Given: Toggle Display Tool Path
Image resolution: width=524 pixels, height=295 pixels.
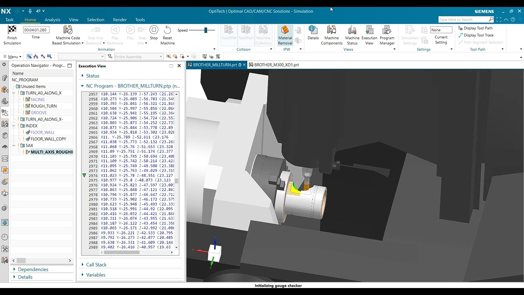Looking at the screenshot, I should coord(475,28).
